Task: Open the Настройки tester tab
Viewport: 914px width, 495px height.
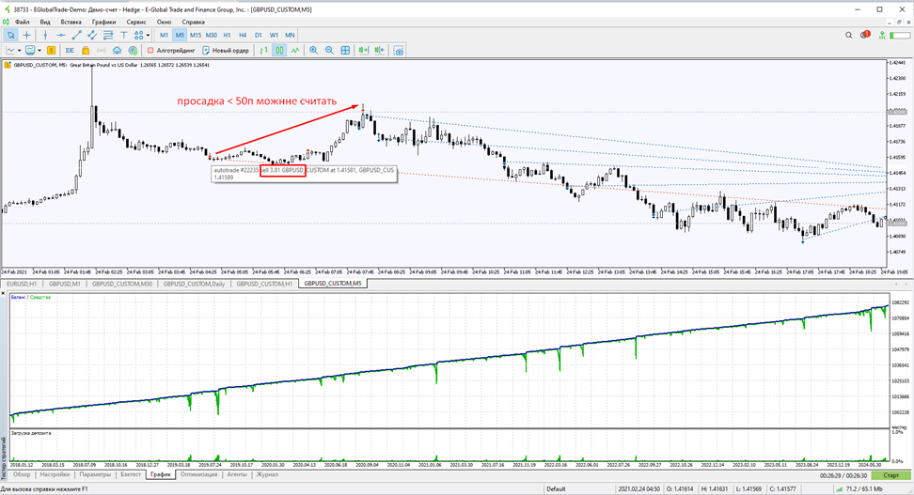Action: (x=55, y=474)
